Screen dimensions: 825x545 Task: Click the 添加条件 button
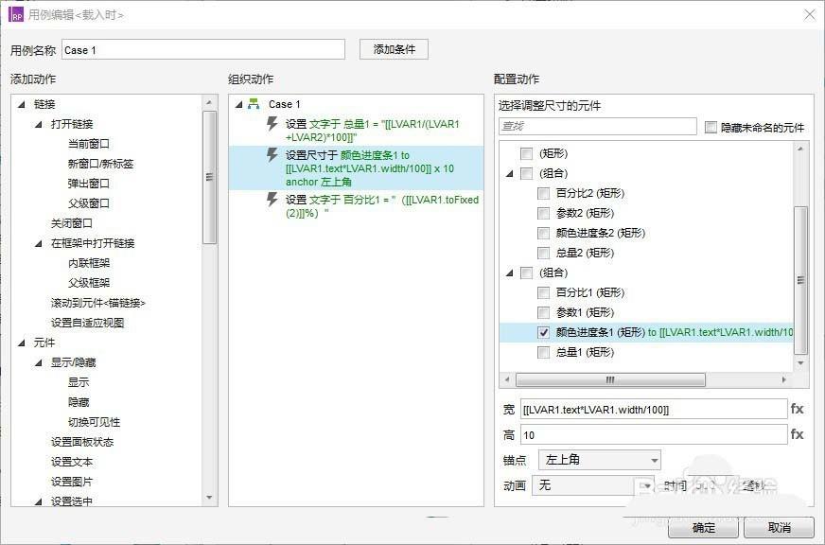click(393, 48)
